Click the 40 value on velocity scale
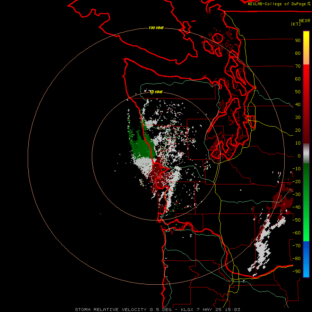Image resolution: width=312 pixels, height=312 pixels. pyautogui.click(x=298, y=105)
